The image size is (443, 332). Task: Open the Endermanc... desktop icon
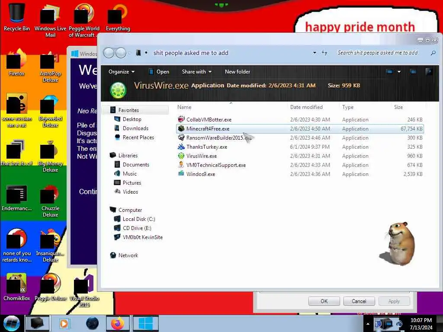point(17,198)
